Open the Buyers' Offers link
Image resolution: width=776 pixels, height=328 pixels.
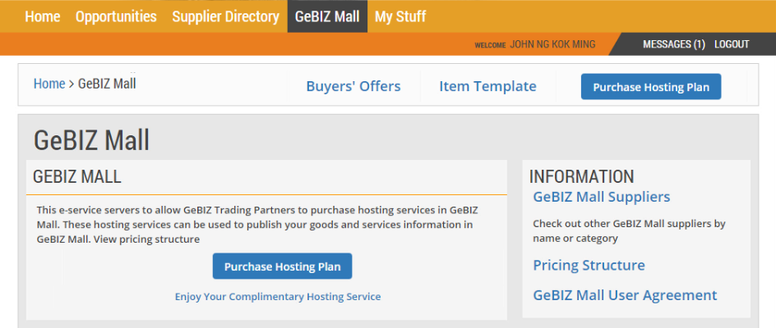353,86
